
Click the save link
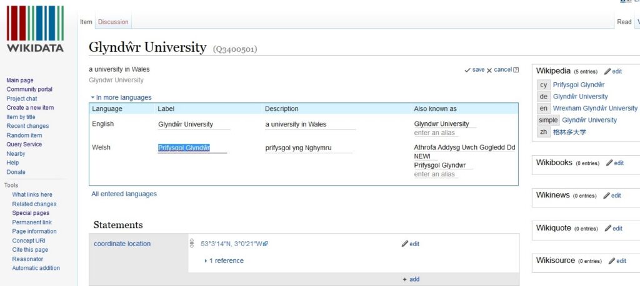478,70
